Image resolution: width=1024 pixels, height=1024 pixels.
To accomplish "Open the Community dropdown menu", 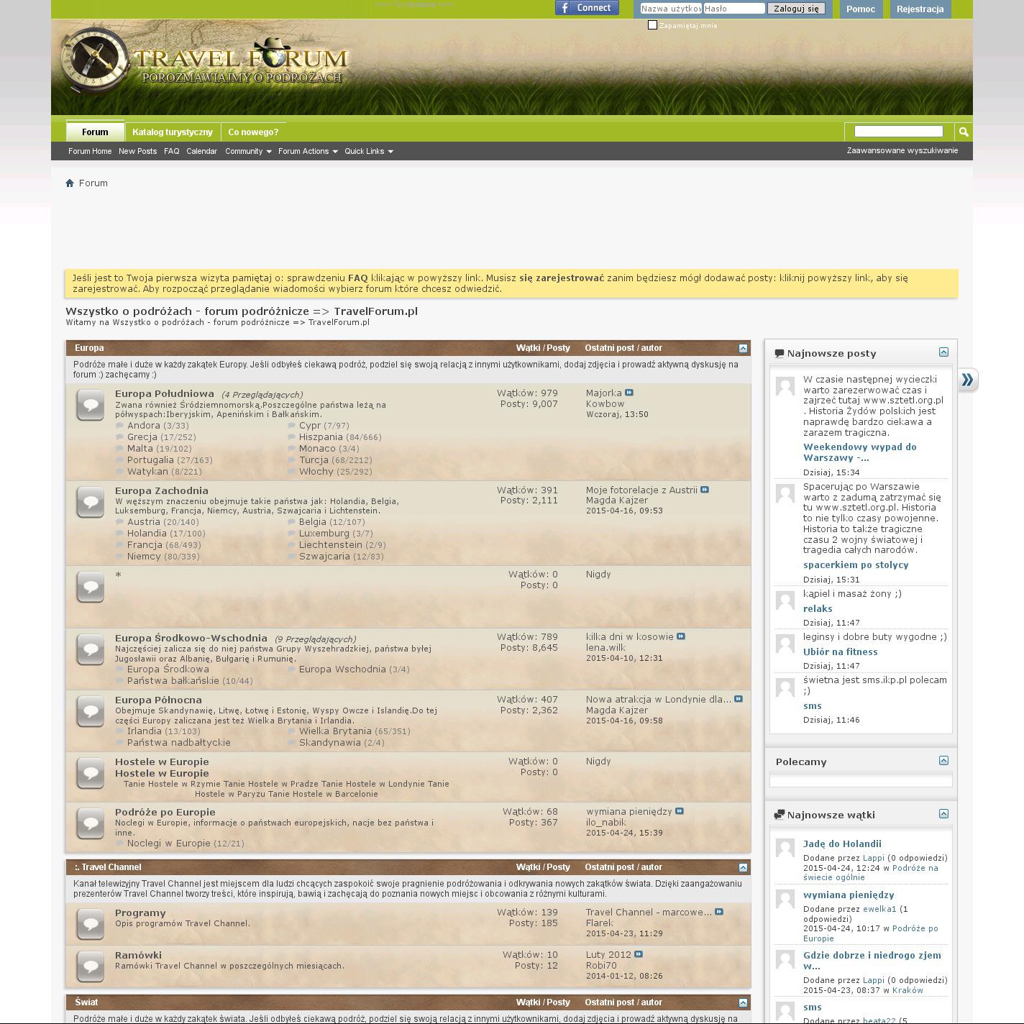I will pyautogui.click(x=248, y=151).
